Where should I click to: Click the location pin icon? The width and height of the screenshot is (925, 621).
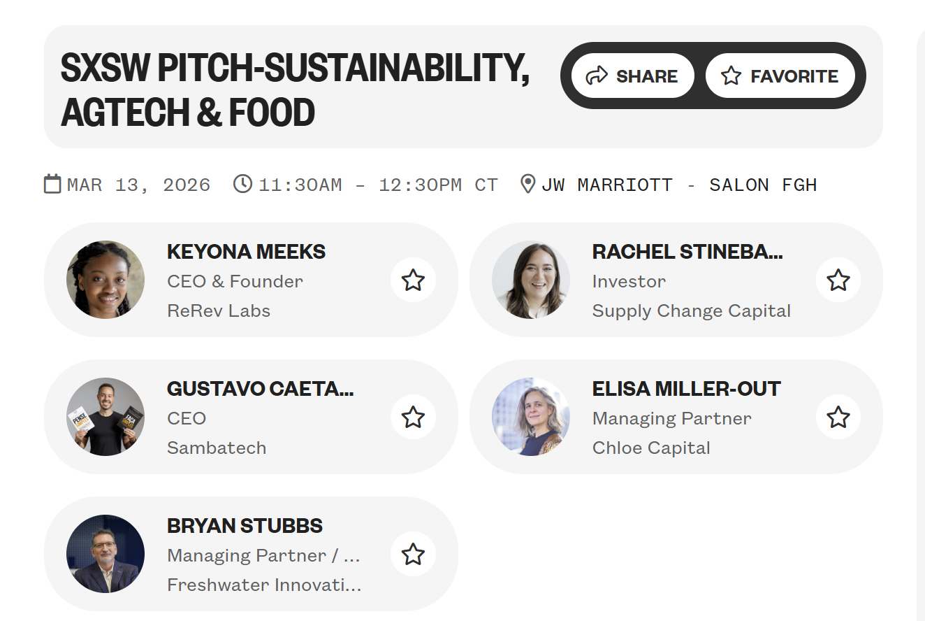tap(528, 184)
